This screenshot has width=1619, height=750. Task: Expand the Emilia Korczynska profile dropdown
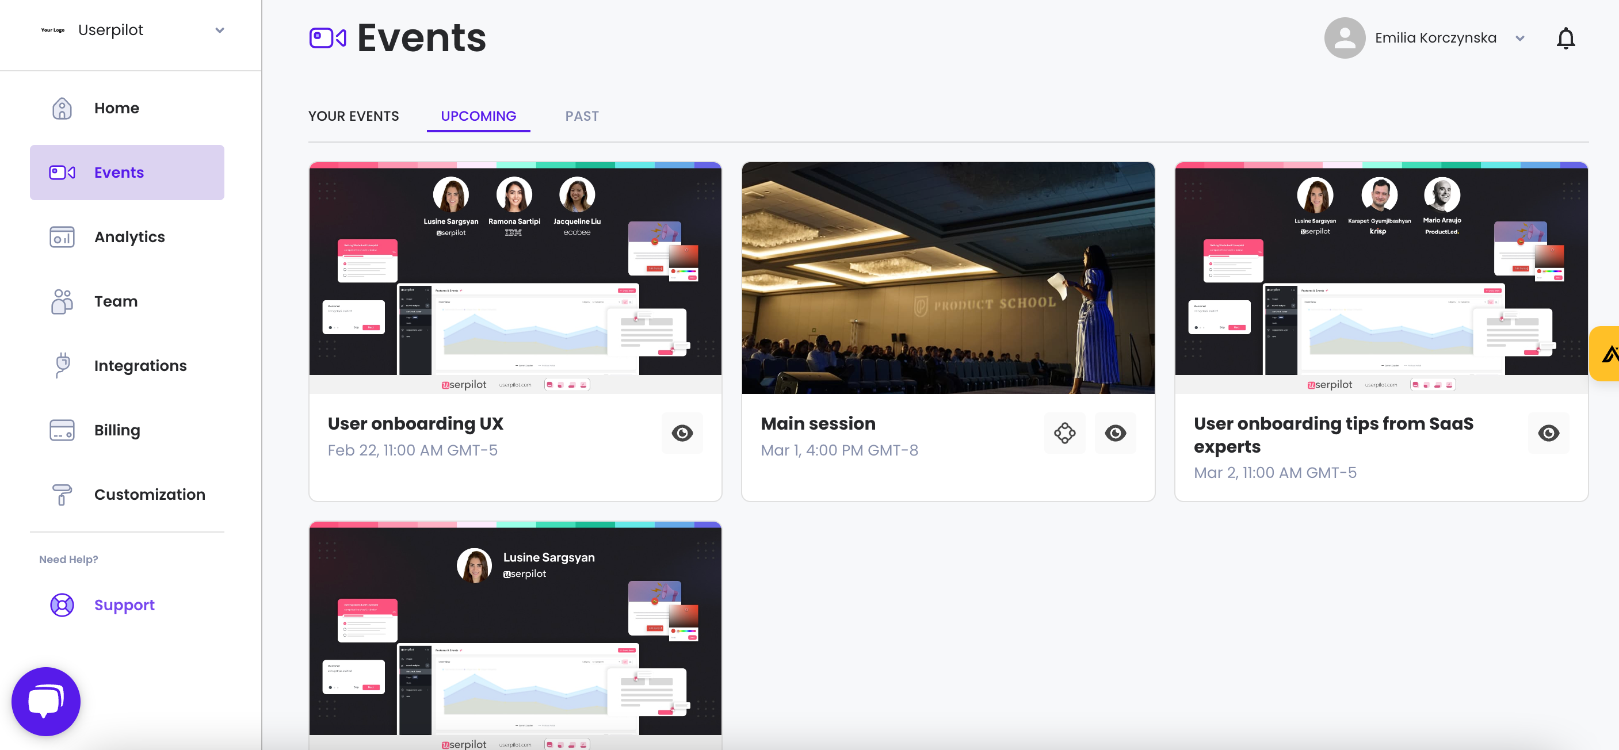pos(1520,38)
